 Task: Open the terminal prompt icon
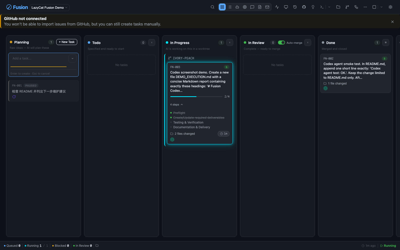[x=322, y=7]
